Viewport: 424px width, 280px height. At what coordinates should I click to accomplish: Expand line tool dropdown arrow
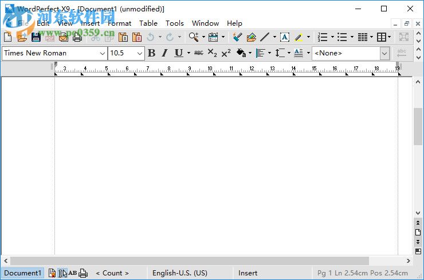click(274, 37)
